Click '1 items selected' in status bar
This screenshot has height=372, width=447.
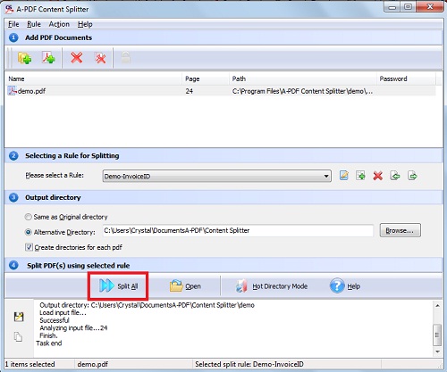click(30, 364)
